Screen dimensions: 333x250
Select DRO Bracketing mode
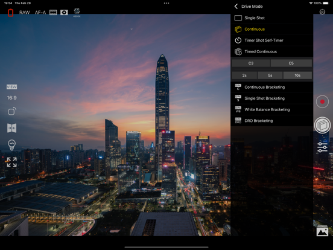tap(271, 121)
